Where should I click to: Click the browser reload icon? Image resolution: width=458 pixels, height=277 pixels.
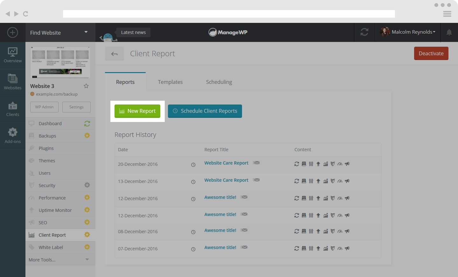click(x=25, y=14)
